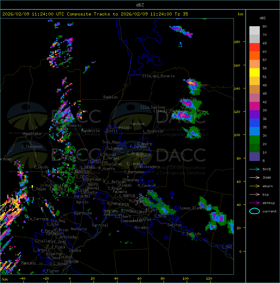Click the La_Carrera place label
The height and width of the screenshot is (283, 280).
click(38, 219)
